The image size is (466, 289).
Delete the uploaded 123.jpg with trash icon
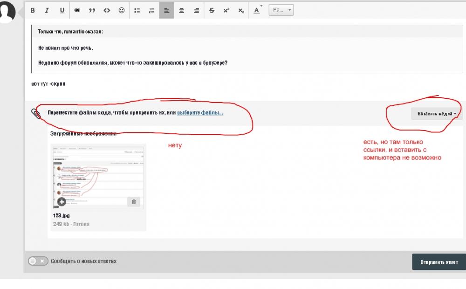coord(134,201)
